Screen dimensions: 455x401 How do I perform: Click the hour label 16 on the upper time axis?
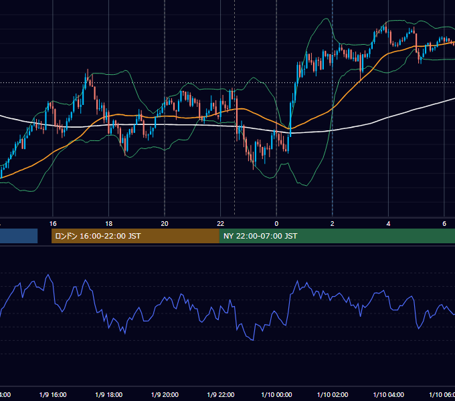pos(53,224)
